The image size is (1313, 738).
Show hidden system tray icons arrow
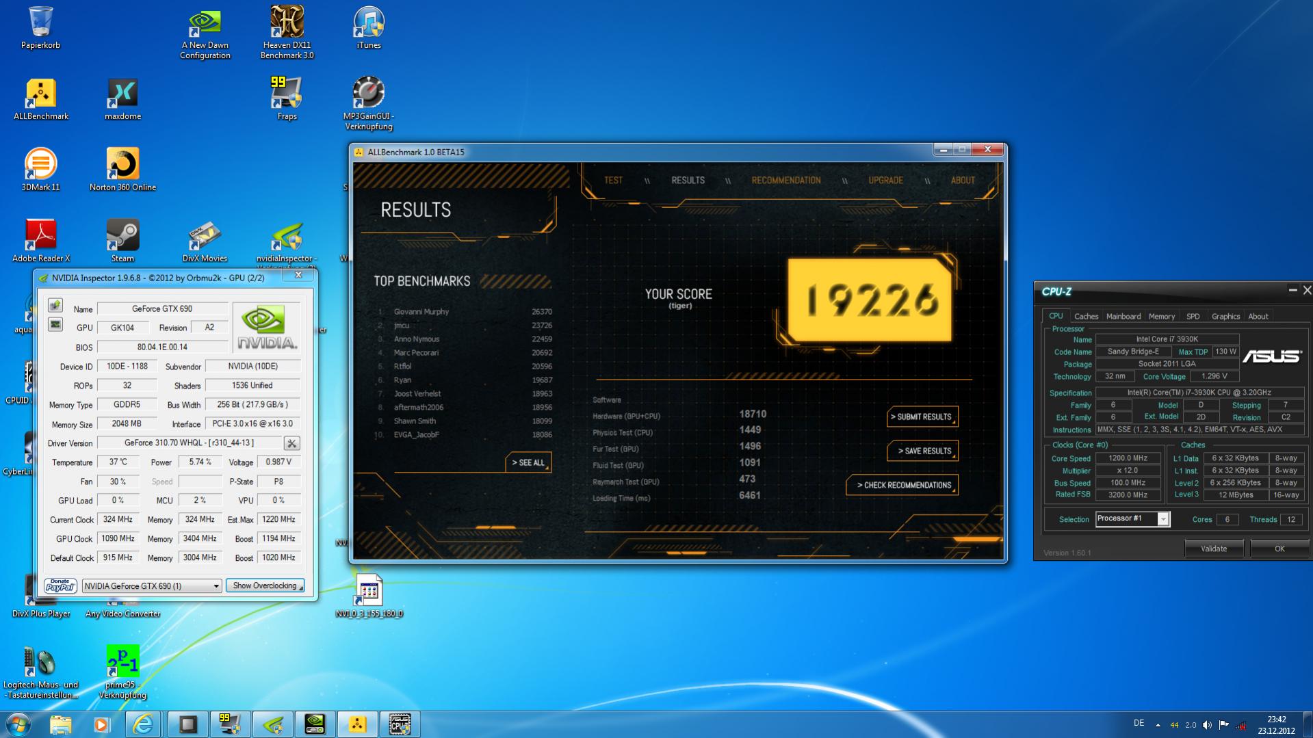(1158, 724)
